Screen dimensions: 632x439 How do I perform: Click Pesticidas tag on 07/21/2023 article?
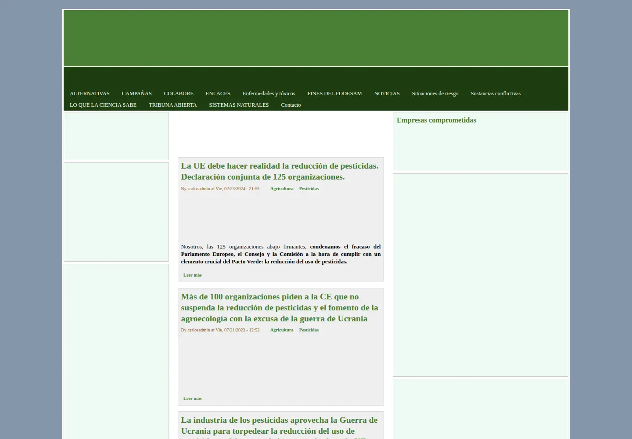tap(309, 330)
